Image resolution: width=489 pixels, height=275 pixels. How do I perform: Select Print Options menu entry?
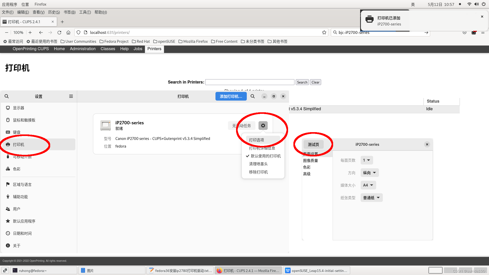point(256,140)
